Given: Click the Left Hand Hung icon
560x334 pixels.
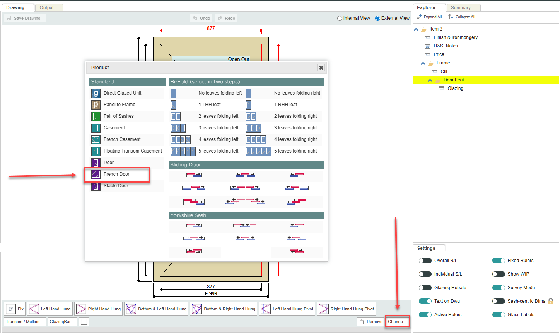Looking at the screenshot, I should click(x=34, y=309).
